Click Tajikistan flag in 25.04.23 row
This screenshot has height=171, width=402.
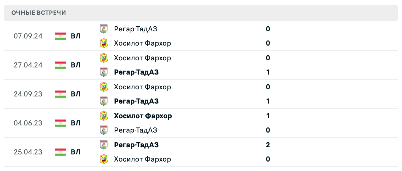(x=60, y=152)
